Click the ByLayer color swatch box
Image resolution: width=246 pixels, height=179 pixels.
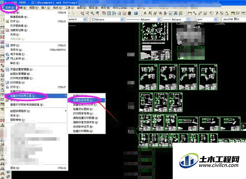(x=93, y=20)
